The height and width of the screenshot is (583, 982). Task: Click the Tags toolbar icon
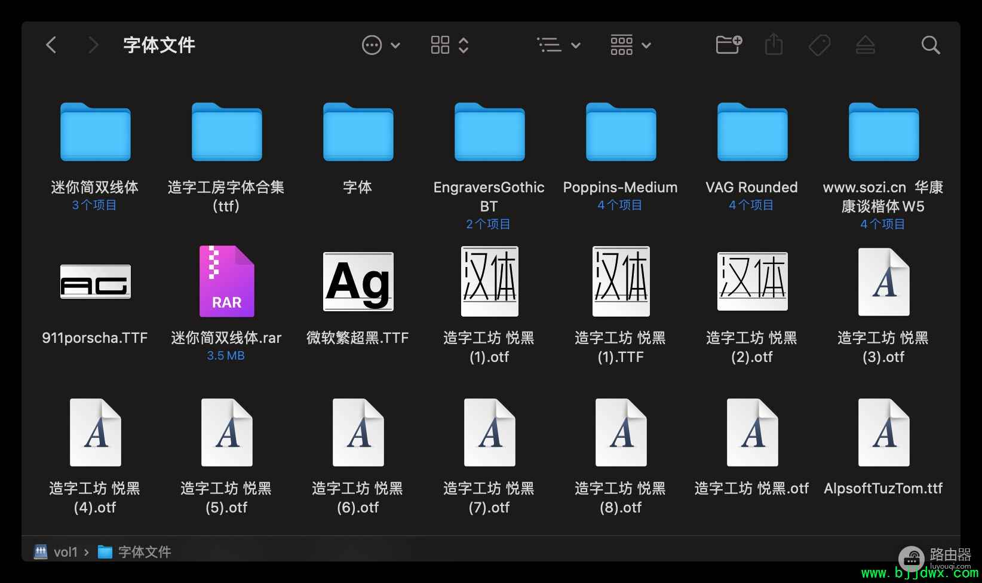pyautogui.click(x=820, y=45)
